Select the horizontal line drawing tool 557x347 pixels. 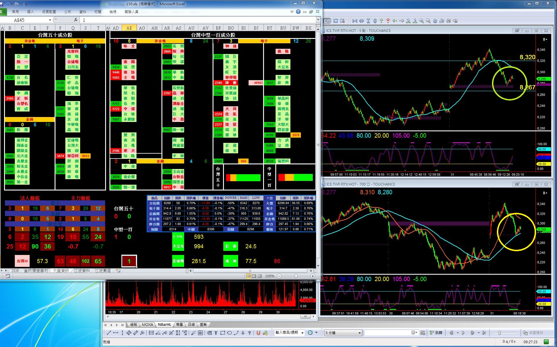tap(116, 333)
